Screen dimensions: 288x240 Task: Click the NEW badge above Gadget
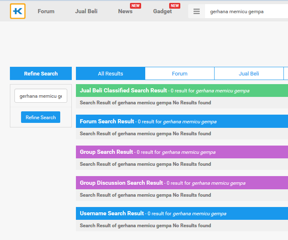click(175, 6)
